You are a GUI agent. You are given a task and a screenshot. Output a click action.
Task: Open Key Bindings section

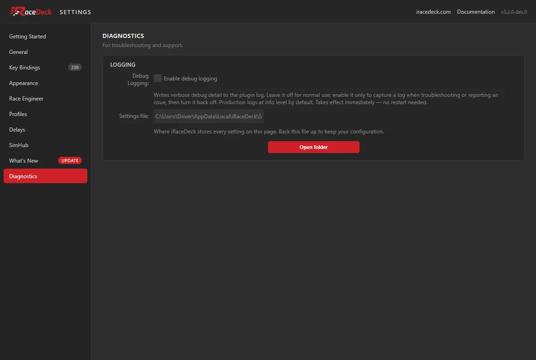[x=45, y=67]
